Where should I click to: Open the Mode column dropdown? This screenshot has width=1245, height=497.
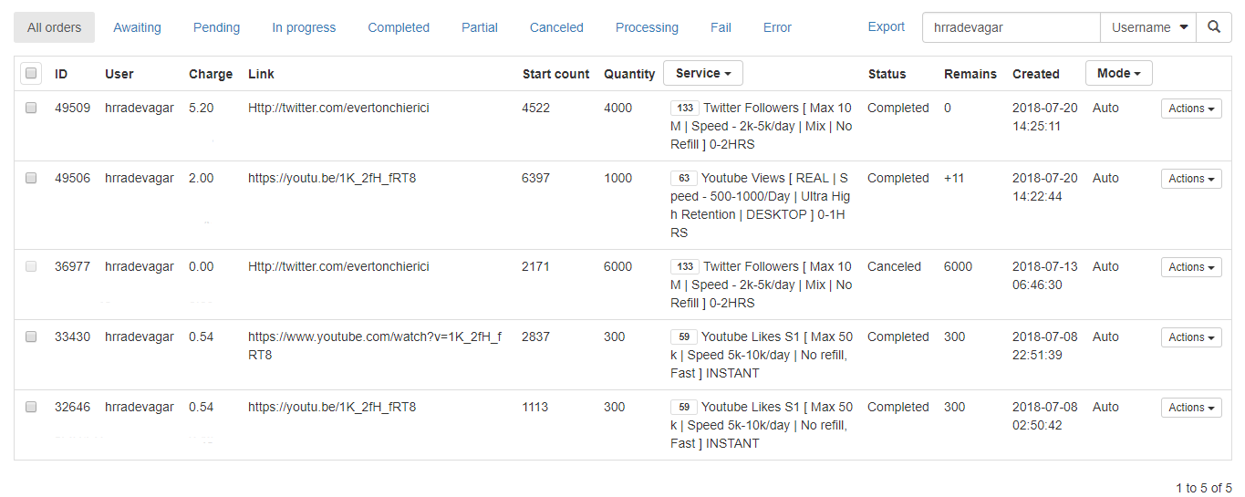tap(1119, 73)
